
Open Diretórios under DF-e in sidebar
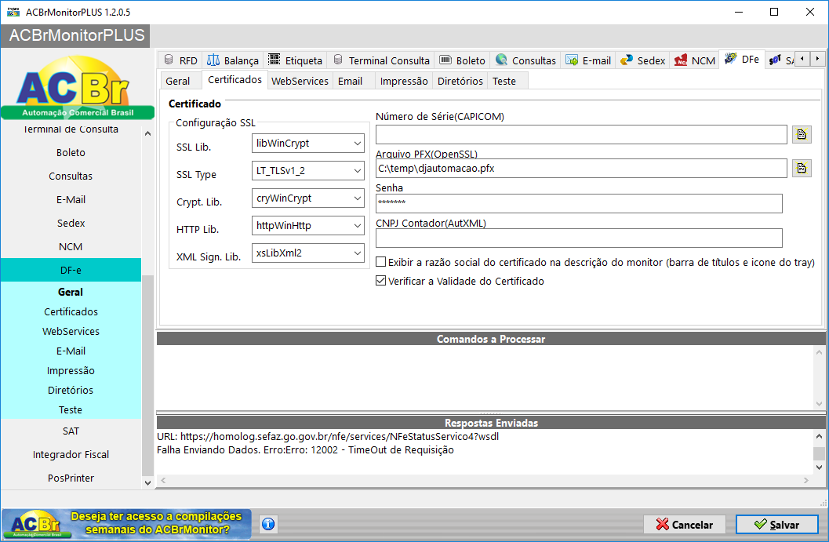(x=71, y=390)
